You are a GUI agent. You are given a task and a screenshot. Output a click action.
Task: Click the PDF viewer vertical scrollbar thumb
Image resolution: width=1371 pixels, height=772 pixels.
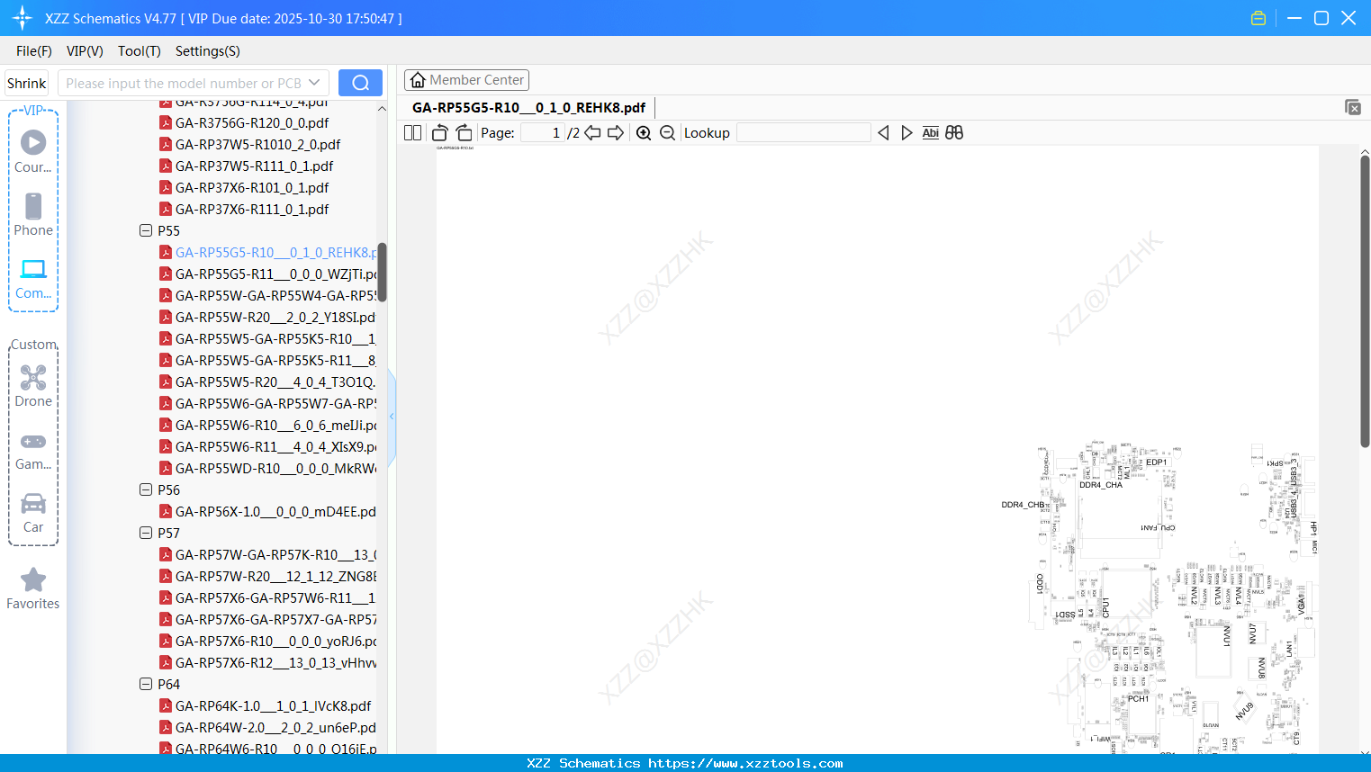1365,301
